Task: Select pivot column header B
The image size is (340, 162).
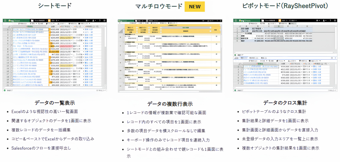Action: pyautogui.click(x=258, y=26)
